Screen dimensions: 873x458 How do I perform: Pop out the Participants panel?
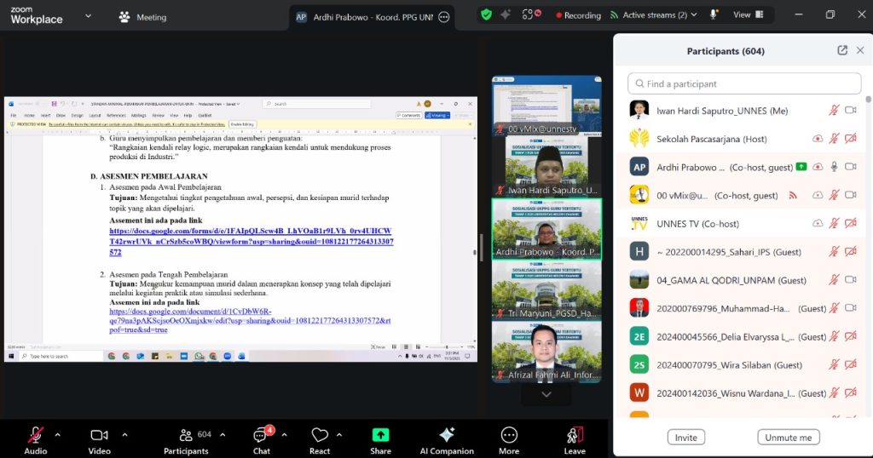842,50
